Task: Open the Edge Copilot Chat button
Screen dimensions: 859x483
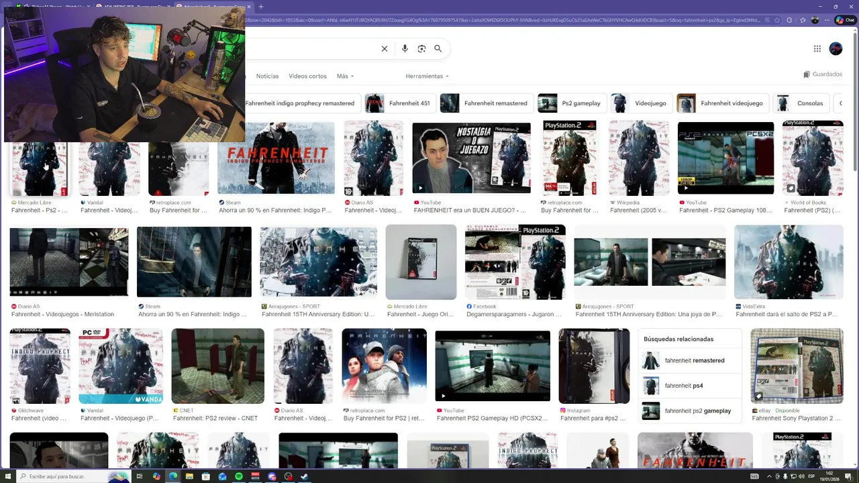Action: tap(845, 20)
